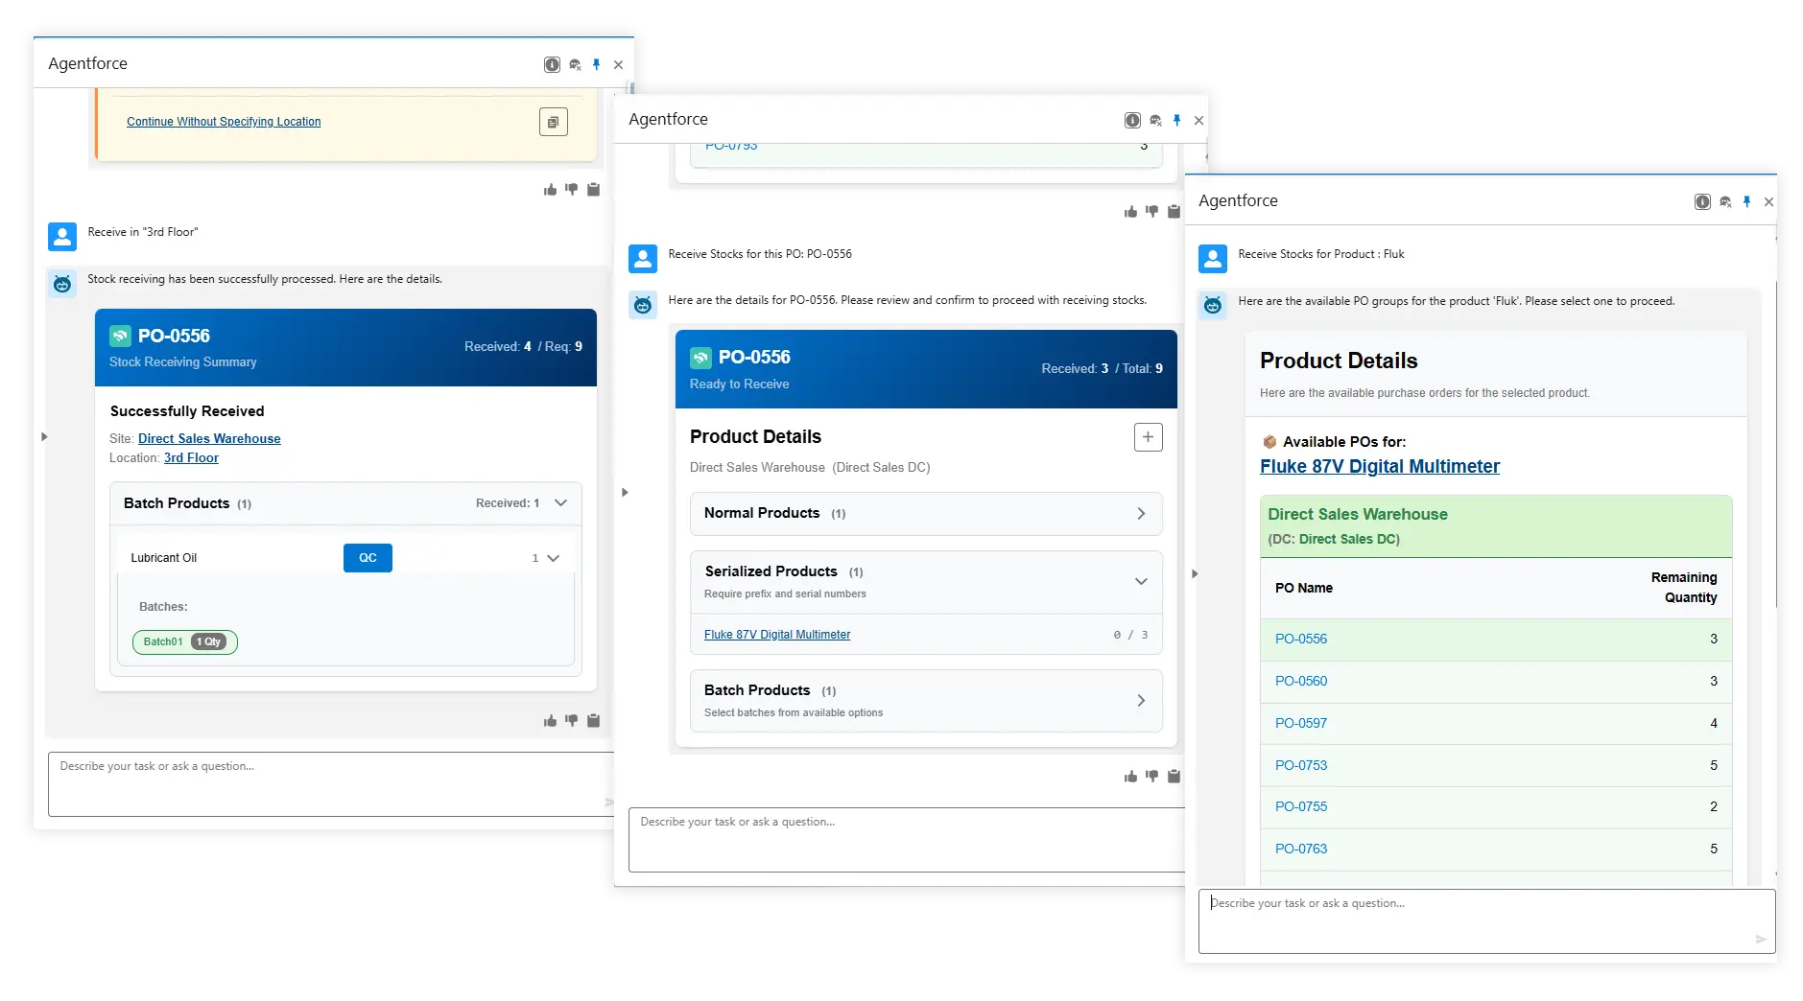Click the plus button beside Product Details
Viewport: 1803px width, 1001px height.
tap(1148, 437)
